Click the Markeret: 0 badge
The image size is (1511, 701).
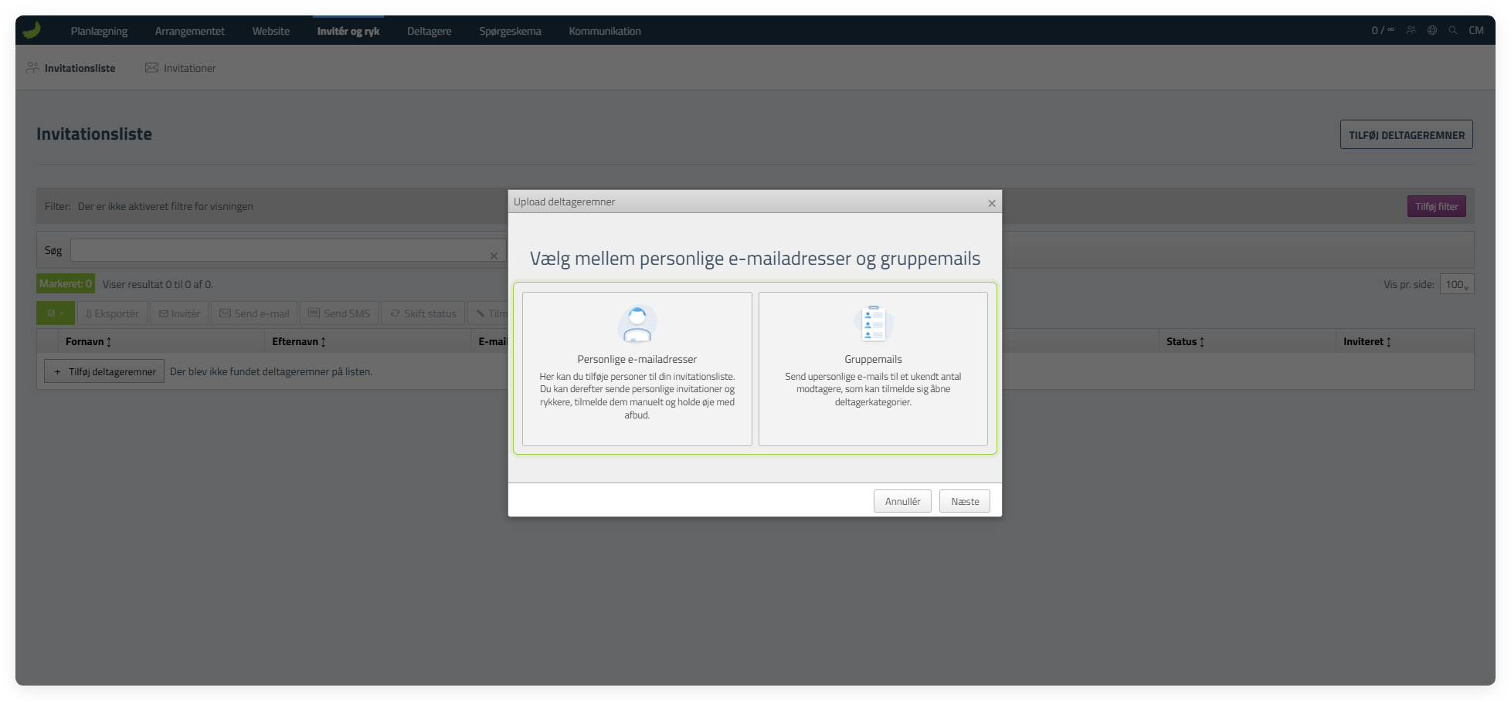coord(66,283)
